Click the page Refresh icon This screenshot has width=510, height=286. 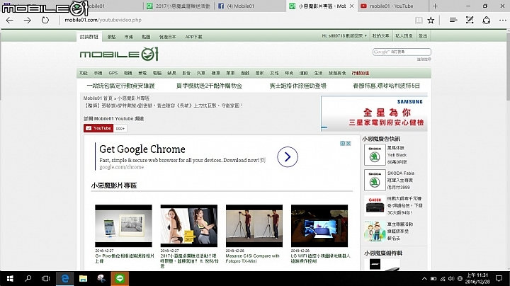pos(45,21)
